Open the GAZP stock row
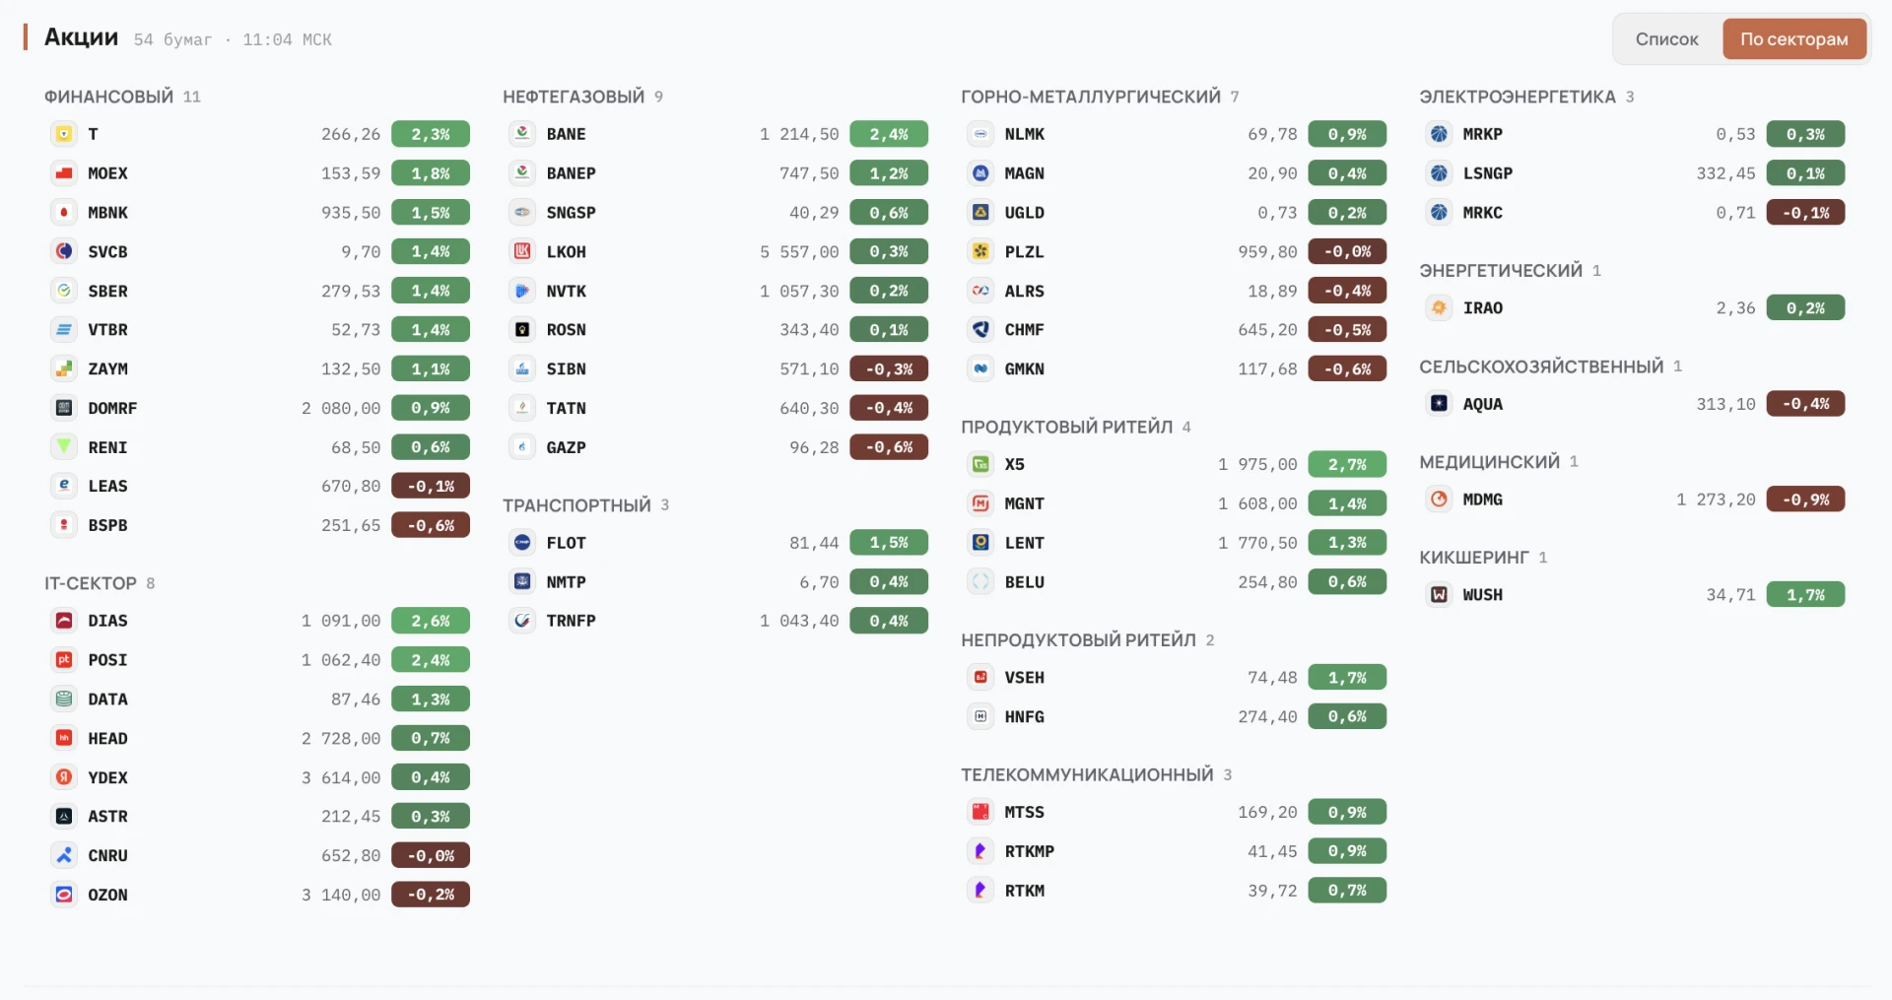 coord(715,447)
